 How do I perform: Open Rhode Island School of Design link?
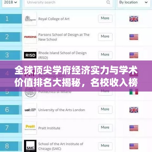[62, 55]
